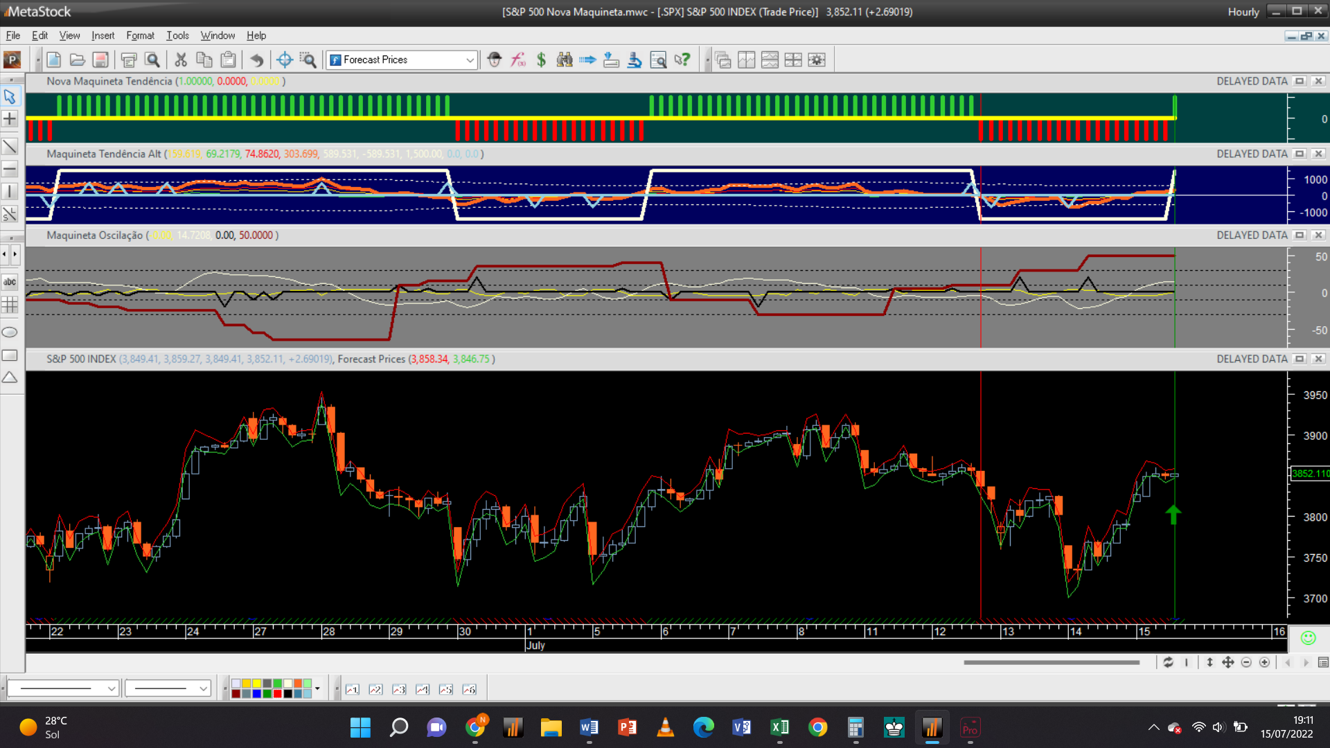
Task: Click the zoom box magnifier icon
Action: [x=308, y=60]
